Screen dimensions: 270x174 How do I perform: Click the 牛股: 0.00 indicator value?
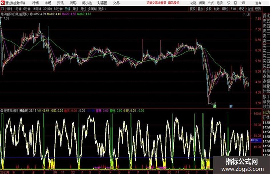point(130,111)
